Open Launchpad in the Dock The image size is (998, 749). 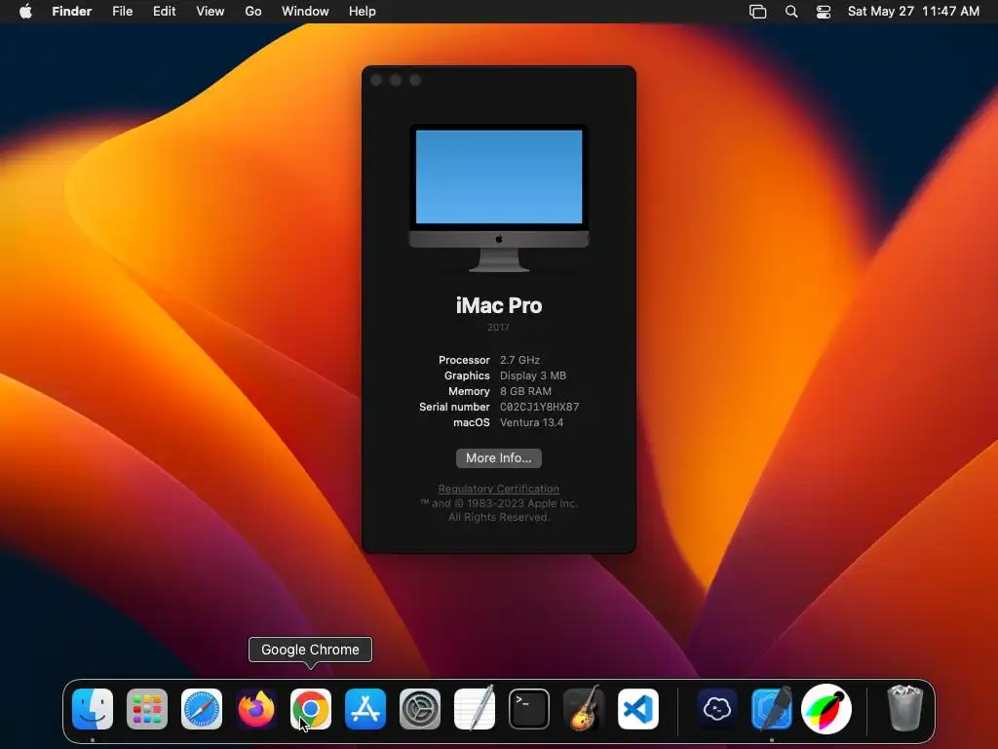147,709
